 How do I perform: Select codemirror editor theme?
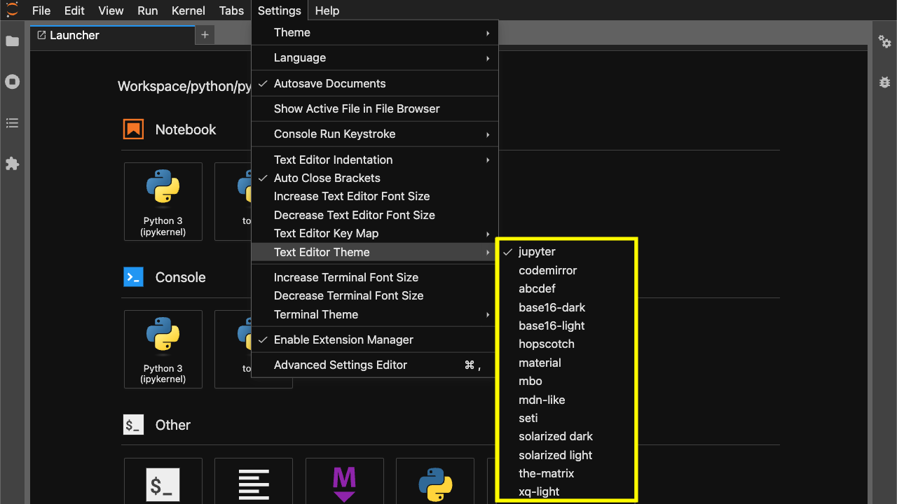point(566,270)
